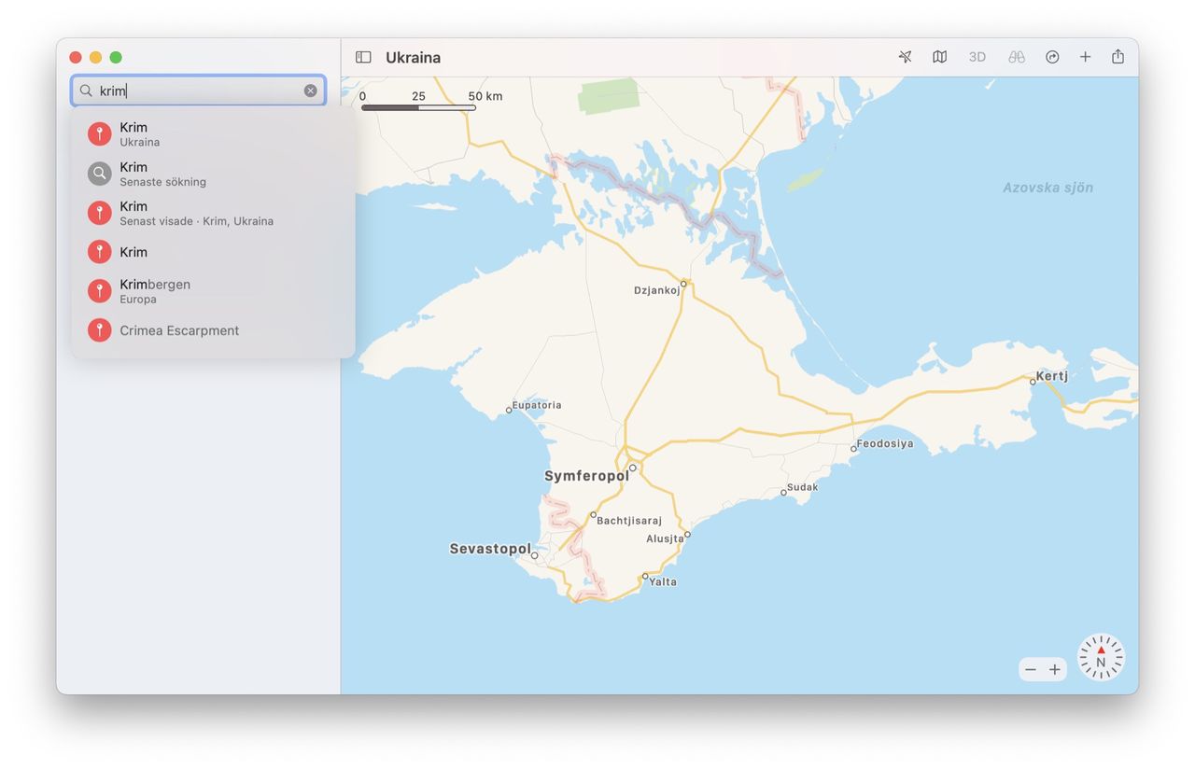Open the Share icon in the toolbar
This screenshot has width=1195, height=769.
(x=1118, y=56)
